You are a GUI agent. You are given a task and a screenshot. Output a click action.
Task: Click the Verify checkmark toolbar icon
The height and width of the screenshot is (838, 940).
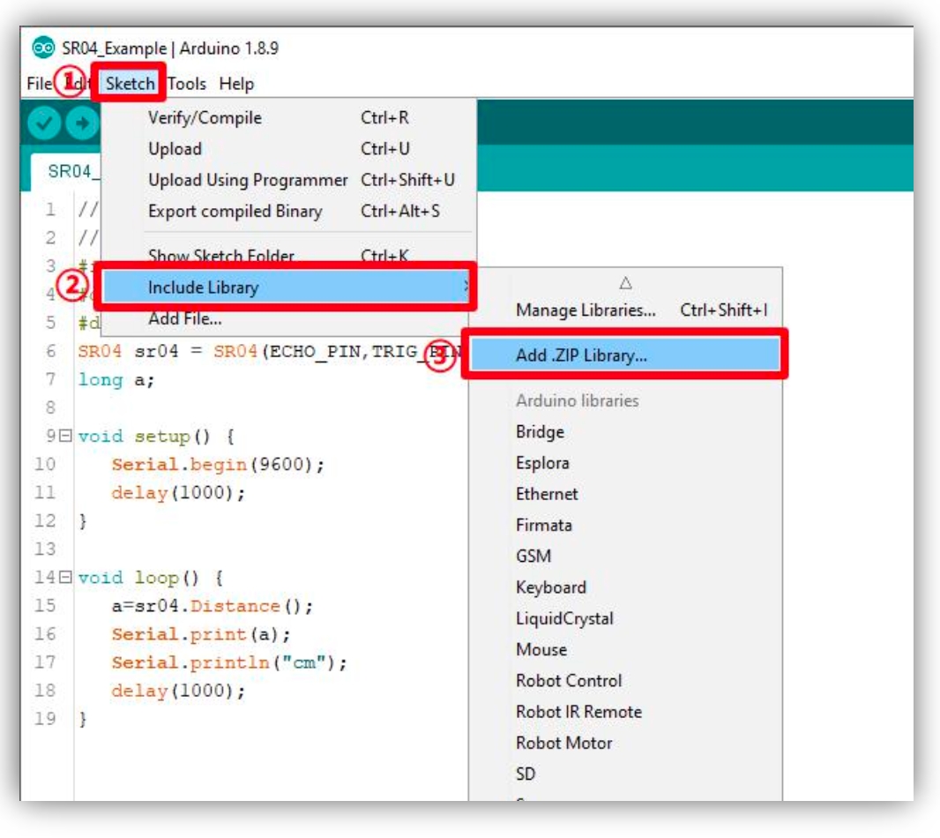point(43,123)
